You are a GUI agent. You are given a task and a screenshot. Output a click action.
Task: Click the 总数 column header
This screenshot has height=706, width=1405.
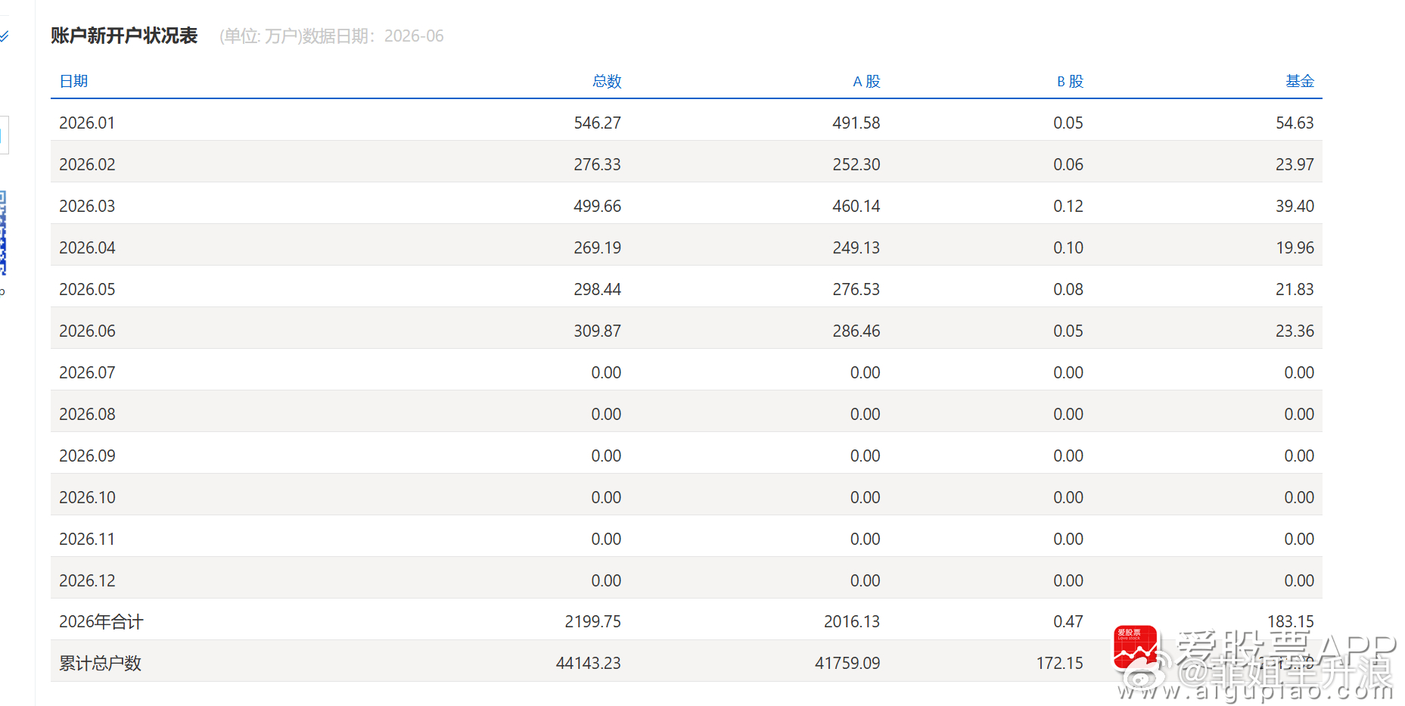tap(607, 81)
